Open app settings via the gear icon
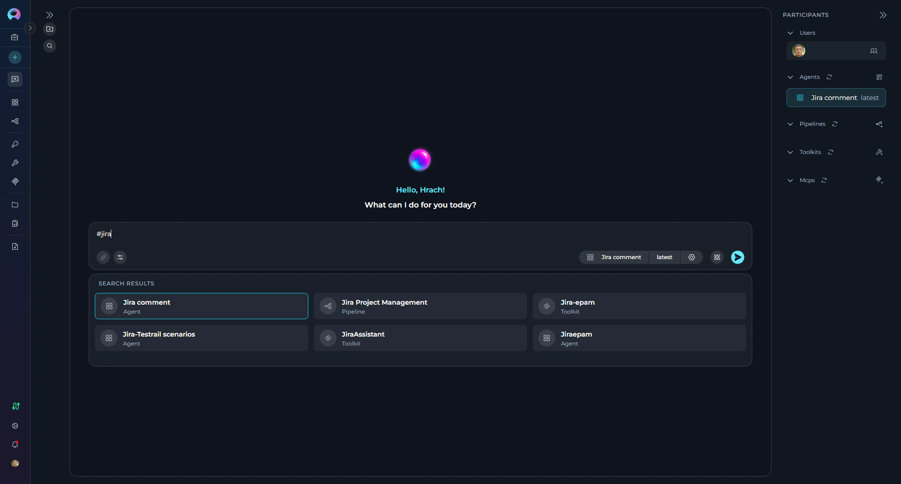Image resolution: width=901 pixels, height=484 pixels. pyautogui.click(x=15, y=426)
